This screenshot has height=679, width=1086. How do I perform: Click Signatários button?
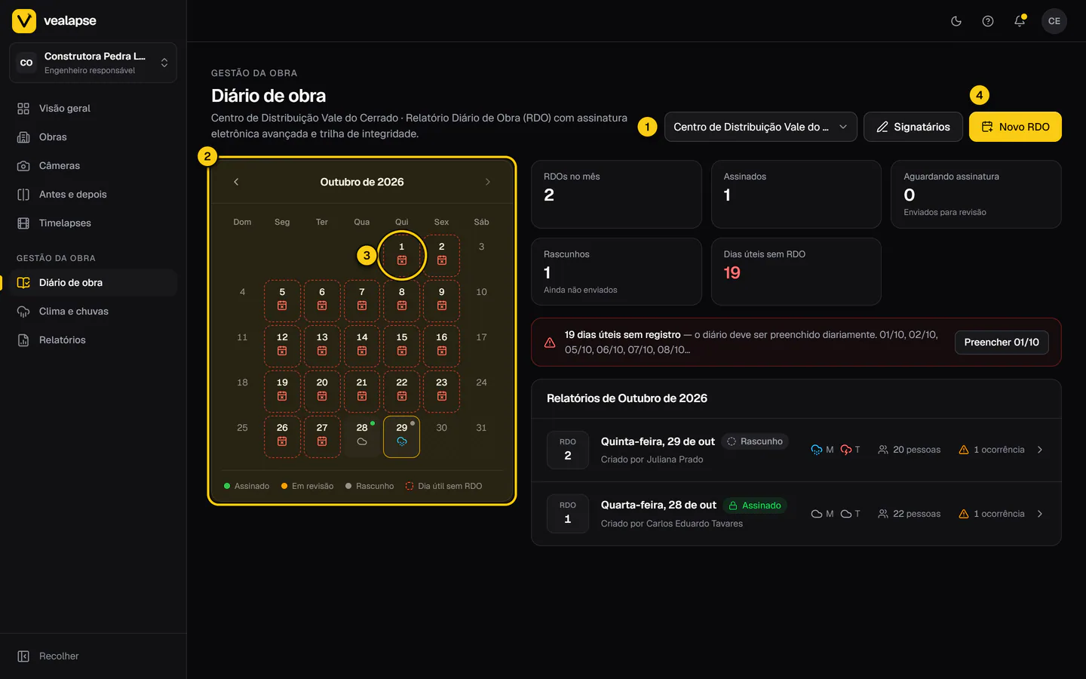[913, 127]
